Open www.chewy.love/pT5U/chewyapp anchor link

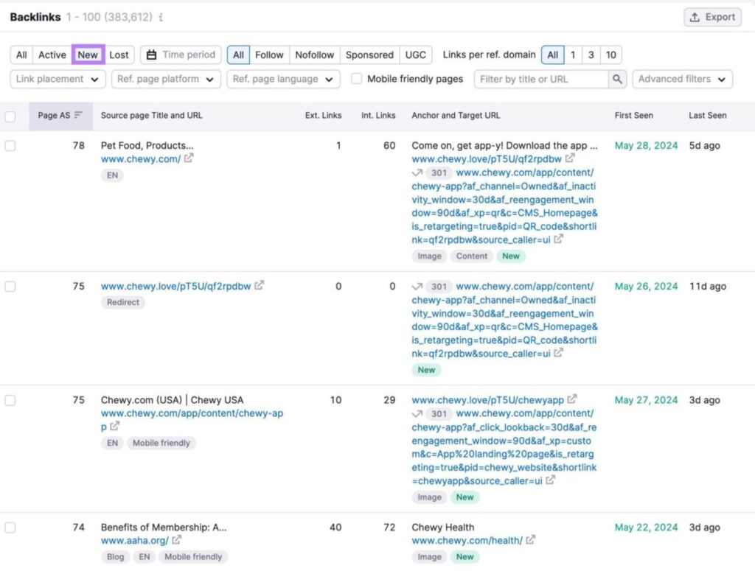point(488,400)
